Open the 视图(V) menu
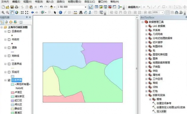 click(27, 2)
